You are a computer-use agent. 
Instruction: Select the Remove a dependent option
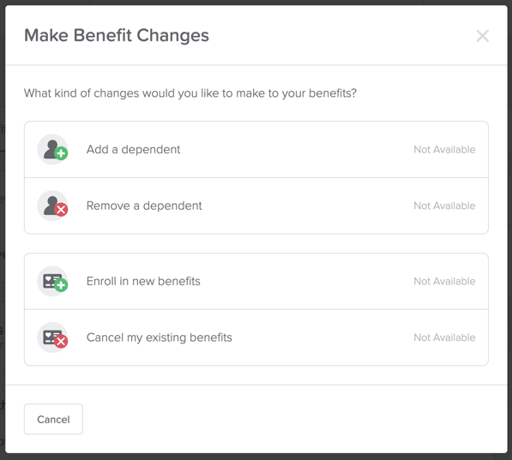256,206
